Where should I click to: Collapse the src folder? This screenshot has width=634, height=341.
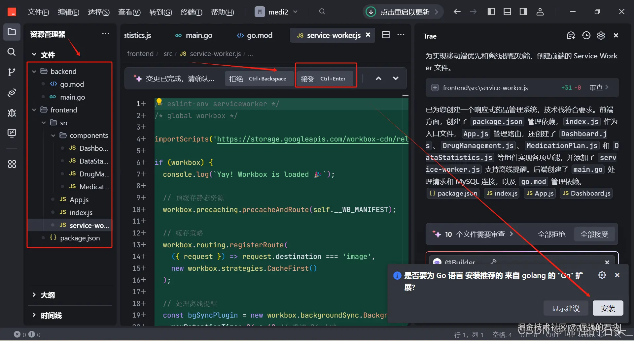pyautogui.click(x=44, y=123)
